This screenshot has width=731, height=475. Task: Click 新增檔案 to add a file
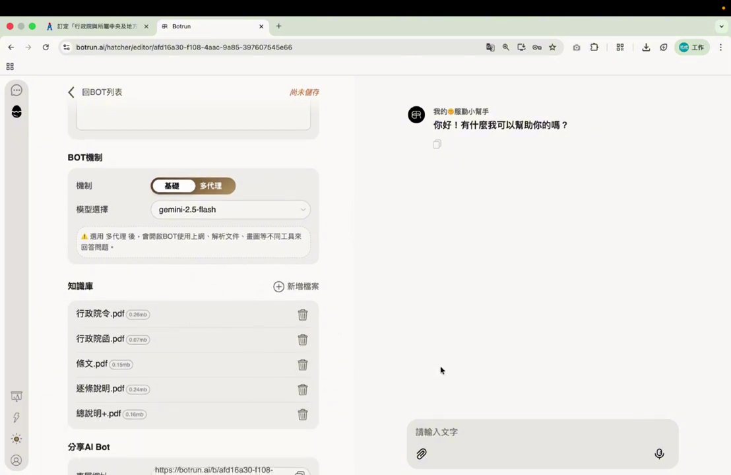[x=296, y=287]
